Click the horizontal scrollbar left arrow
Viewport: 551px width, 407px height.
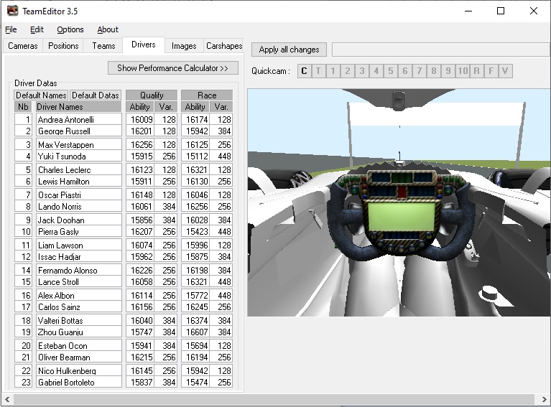point(7,399)
